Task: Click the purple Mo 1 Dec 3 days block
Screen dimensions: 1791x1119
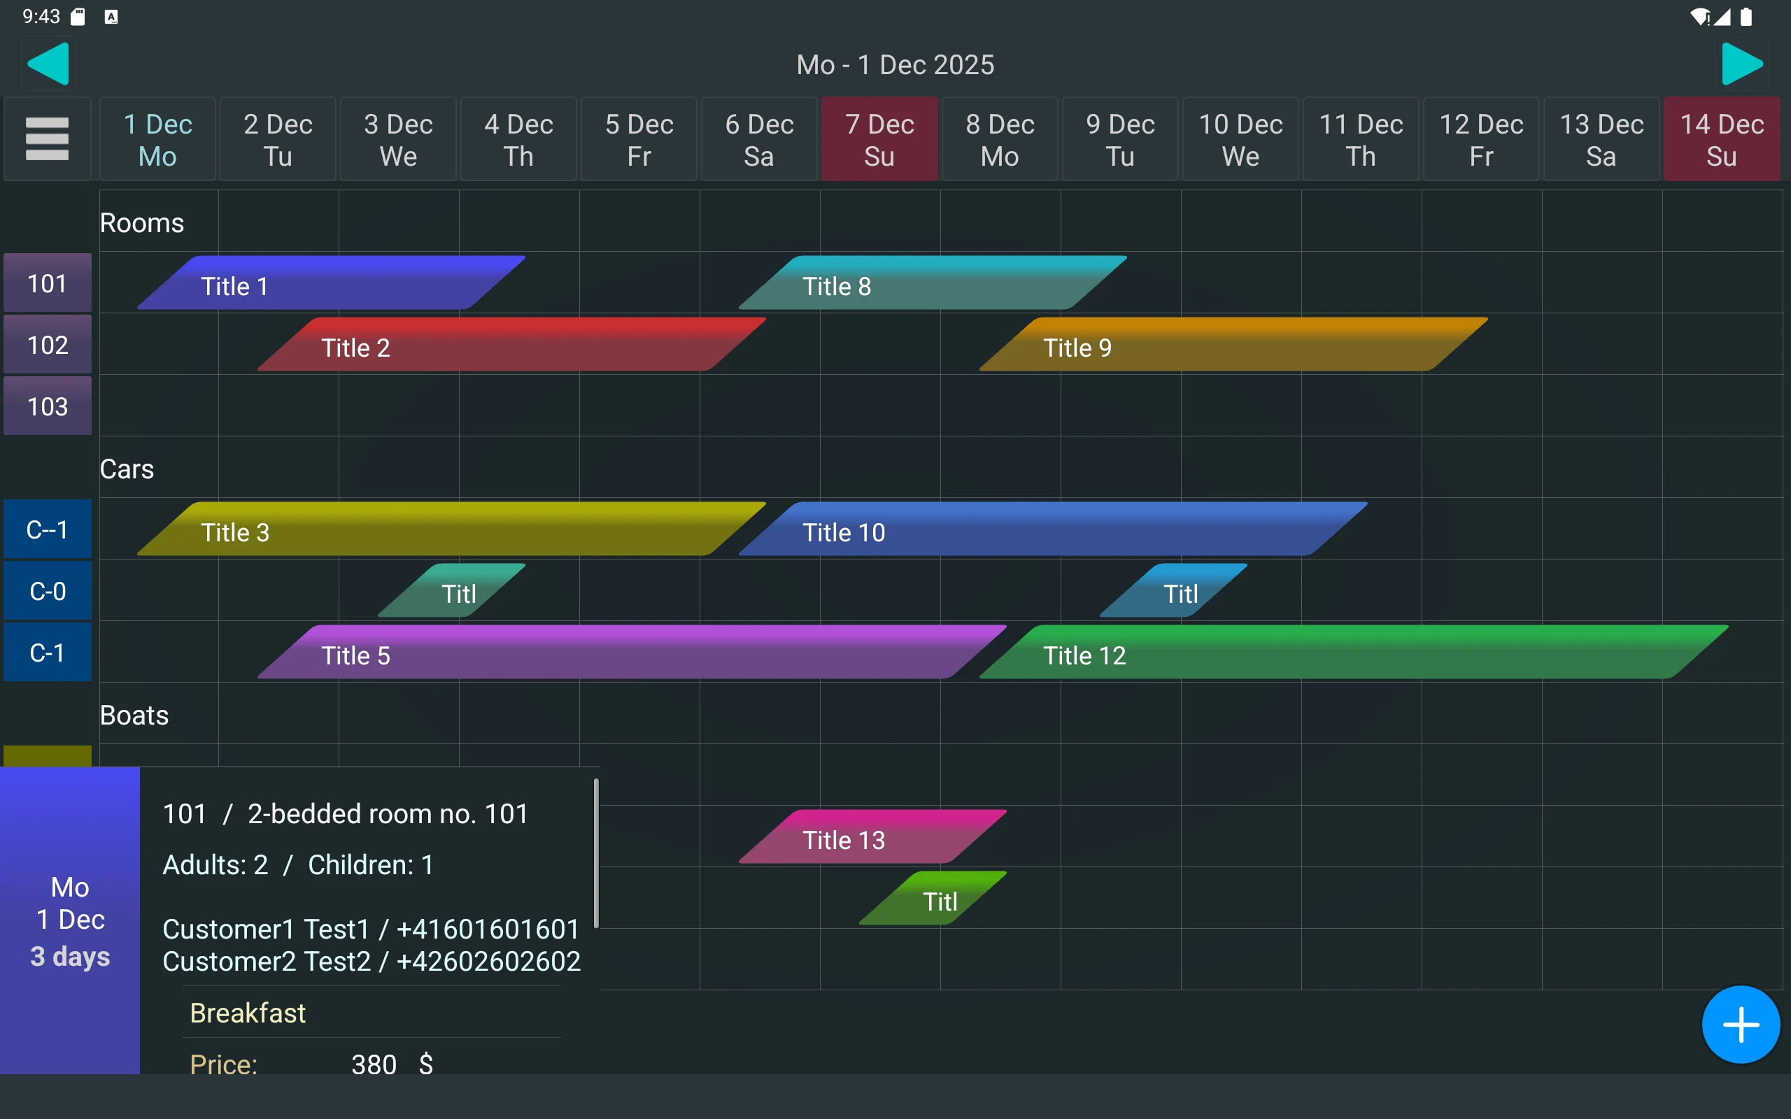Action: point(69,920)
